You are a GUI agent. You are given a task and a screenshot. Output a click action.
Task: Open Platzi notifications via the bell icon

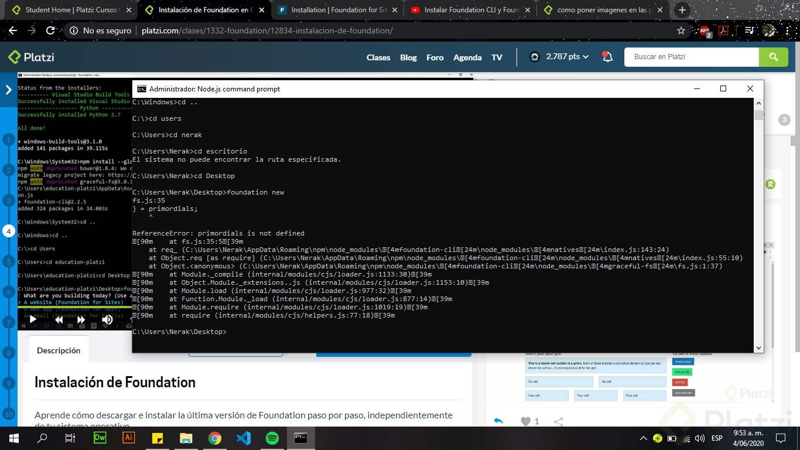coord(607,57)
